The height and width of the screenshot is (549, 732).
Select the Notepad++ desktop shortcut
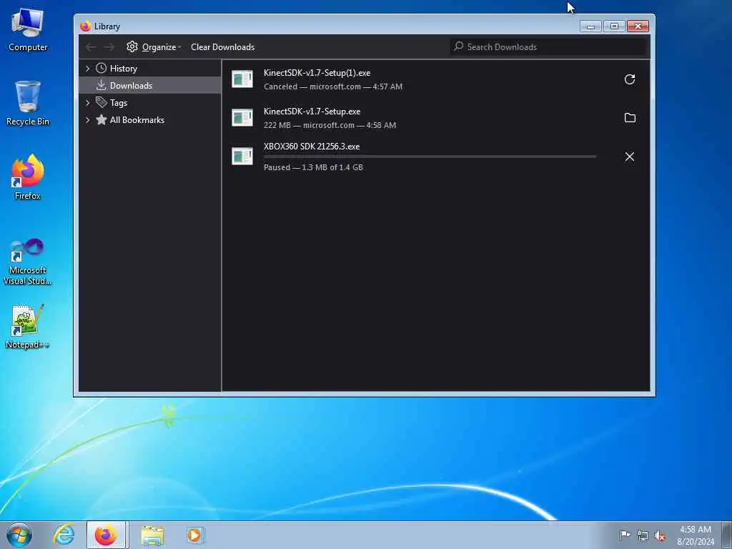click(x=27, y=326)
